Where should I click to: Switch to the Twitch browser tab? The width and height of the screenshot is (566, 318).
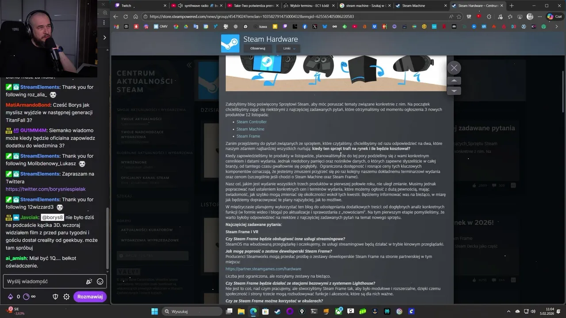click(x=140, y=6)
